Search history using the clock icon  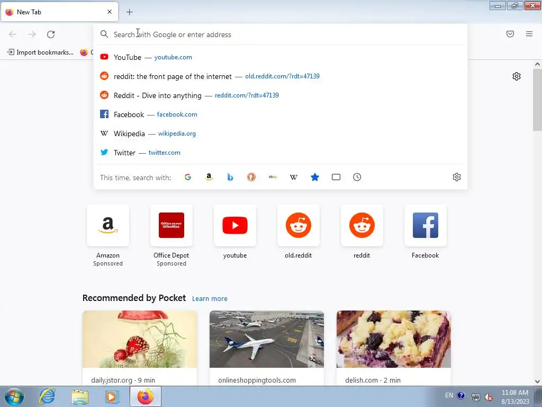(x=357, y=177)
